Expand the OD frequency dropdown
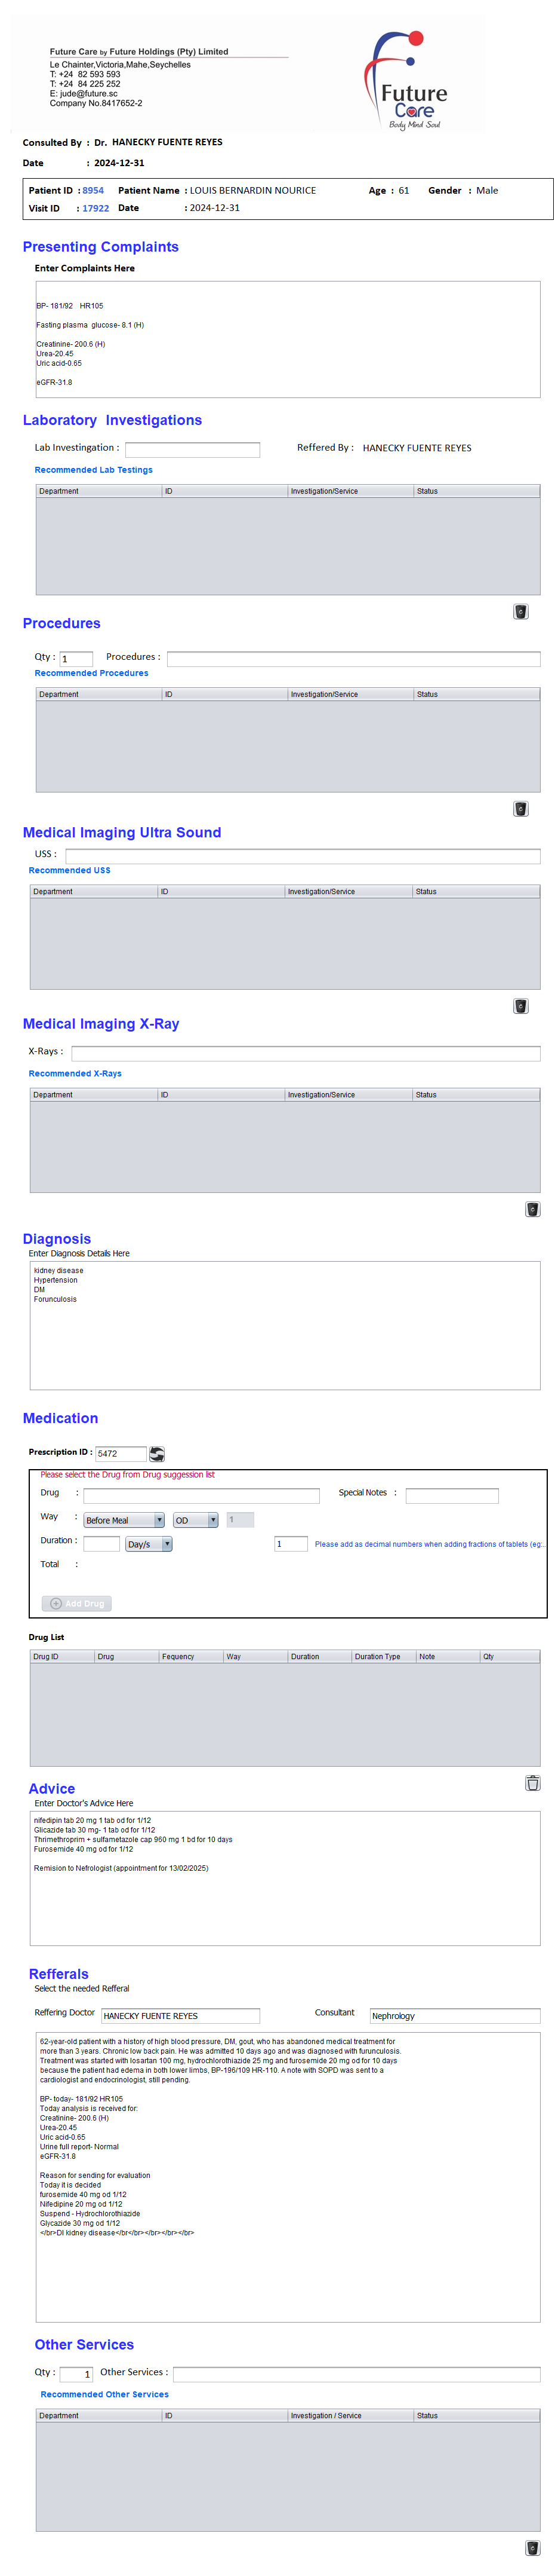The image size is (555, 2576). [196, 1519]
